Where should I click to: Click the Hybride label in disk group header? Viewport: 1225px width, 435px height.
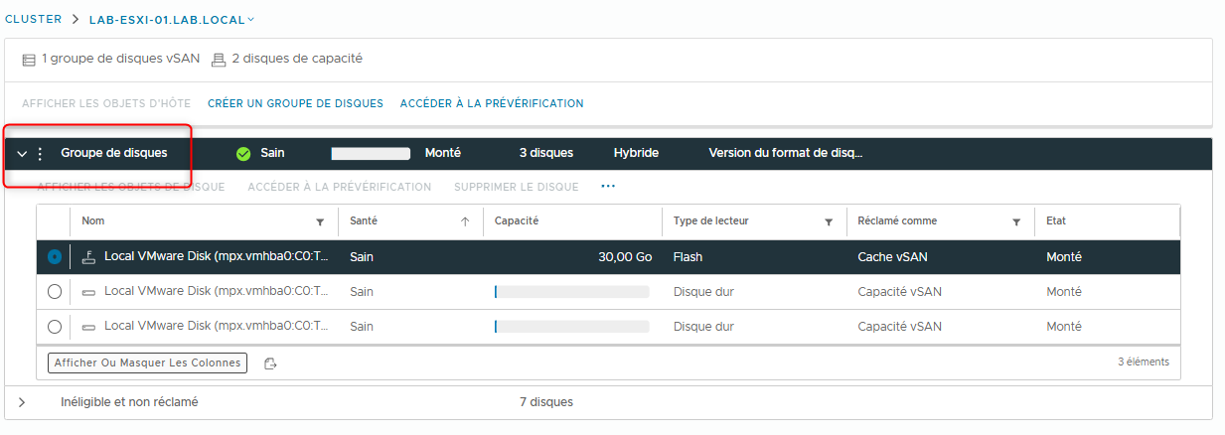pyautogui.click(x=636, y=154)
